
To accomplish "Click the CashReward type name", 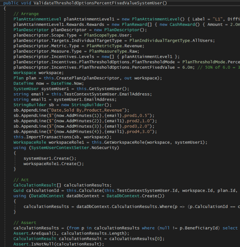I will [182, 24].
